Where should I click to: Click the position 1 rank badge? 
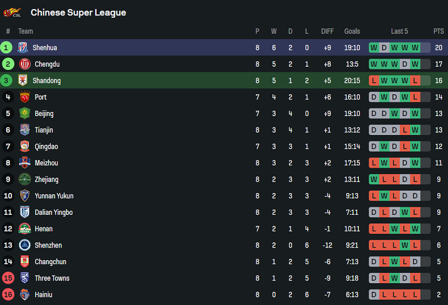coord(7,48)
